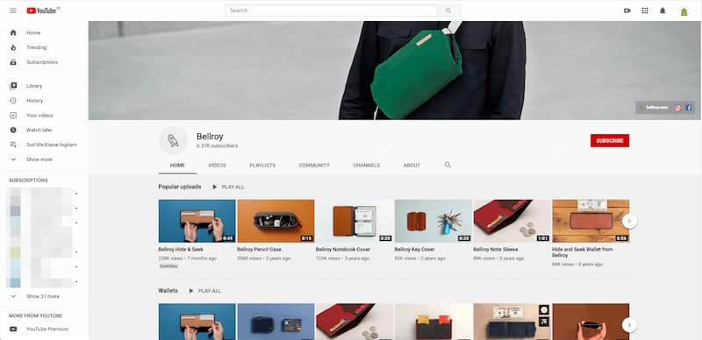The width and height of the screenshot is (702, 340).
Task: Open the hamburger guide menu icon
Action: (13, 11)
